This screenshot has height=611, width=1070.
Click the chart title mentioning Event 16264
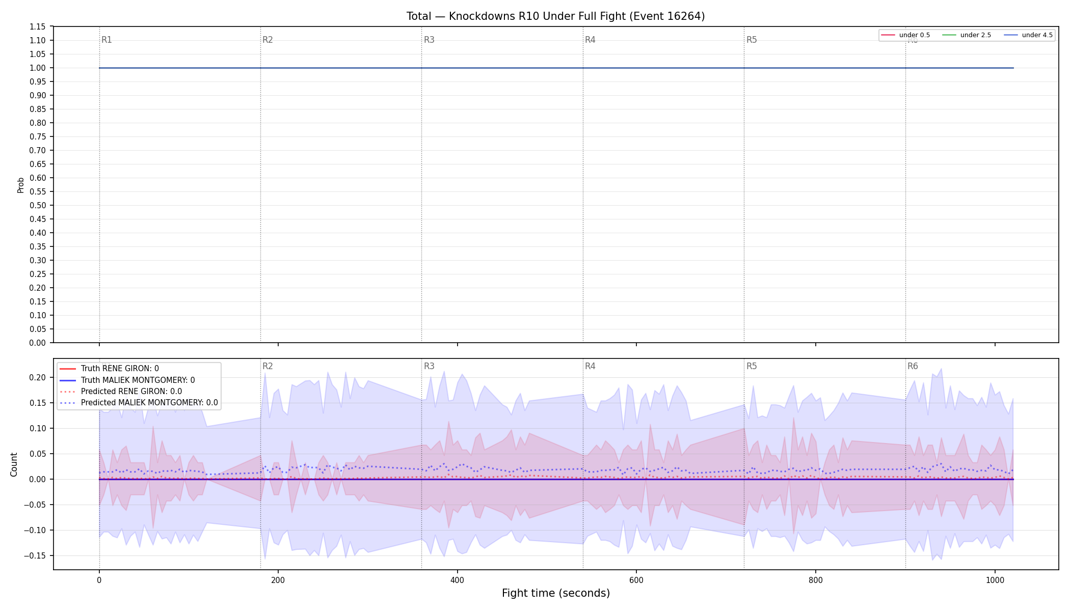(555, 16)
